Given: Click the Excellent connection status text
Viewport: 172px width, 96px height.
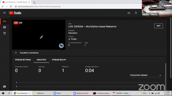Looking at the screenshot, I should 29,53.
